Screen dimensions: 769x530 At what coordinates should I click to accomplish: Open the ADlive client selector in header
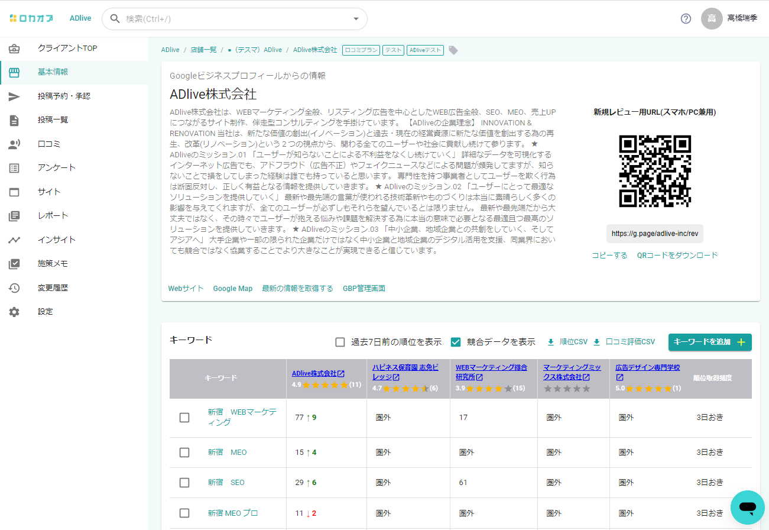80,18
